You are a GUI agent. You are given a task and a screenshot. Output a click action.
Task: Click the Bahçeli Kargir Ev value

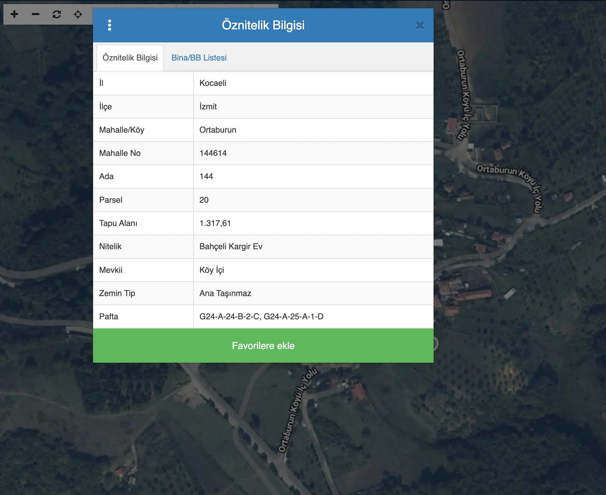pyautogui.click(x=231, y=246)
